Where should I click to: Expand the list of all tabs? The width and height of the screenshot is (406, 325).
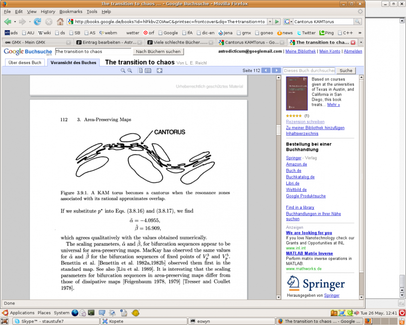coord(361,42)
